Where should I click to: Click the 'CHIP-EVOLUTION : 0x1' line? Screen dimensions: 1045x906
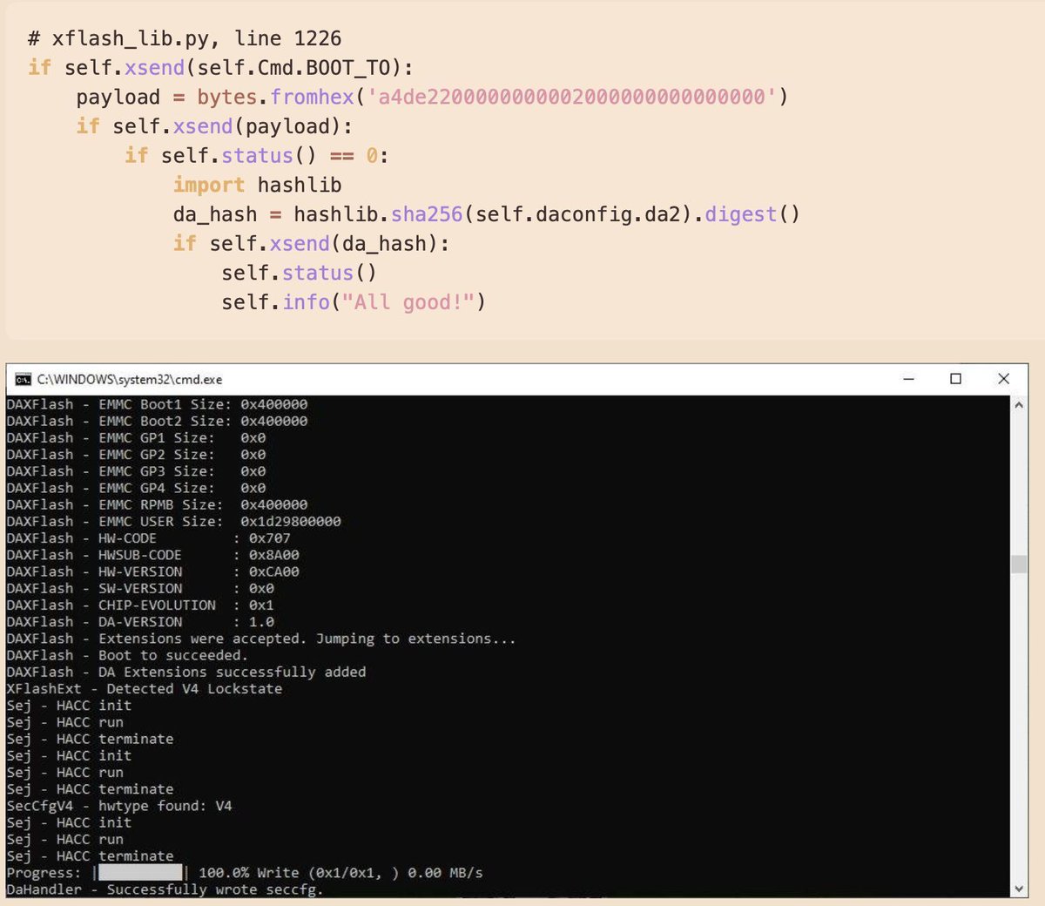pos(140,605)
